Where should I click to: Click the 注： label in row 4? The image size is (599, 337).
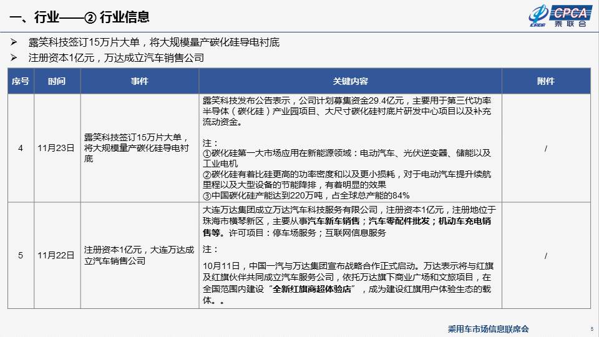(210, 143)
